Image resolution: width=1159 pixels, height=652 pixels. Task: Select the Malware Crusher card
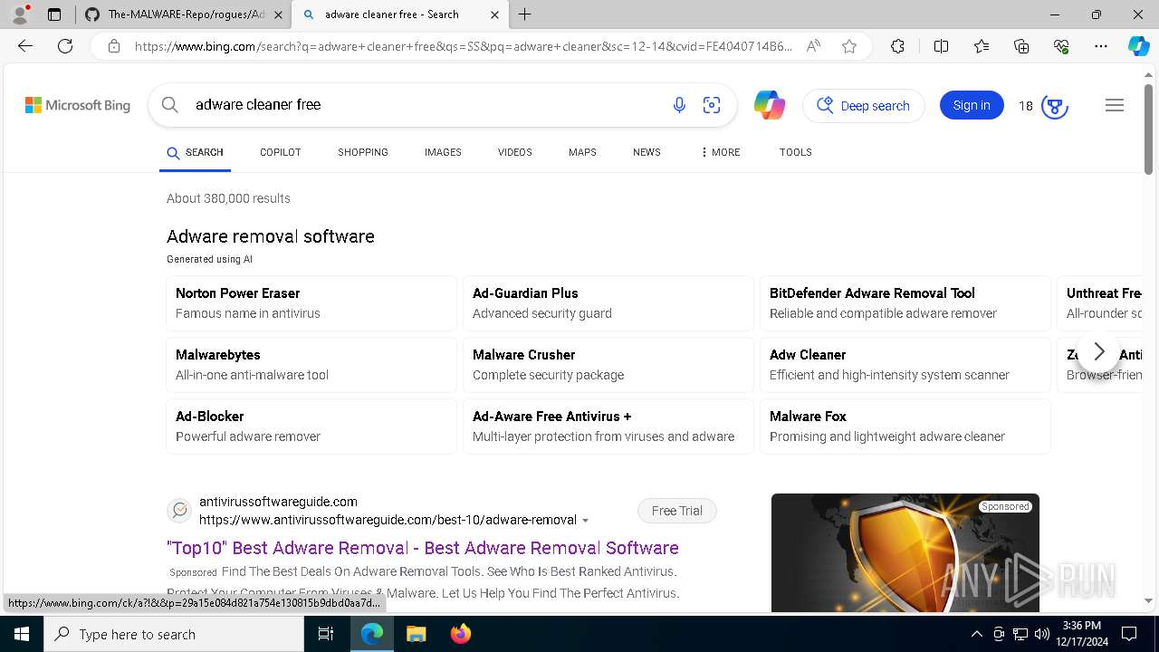[608, 365]
